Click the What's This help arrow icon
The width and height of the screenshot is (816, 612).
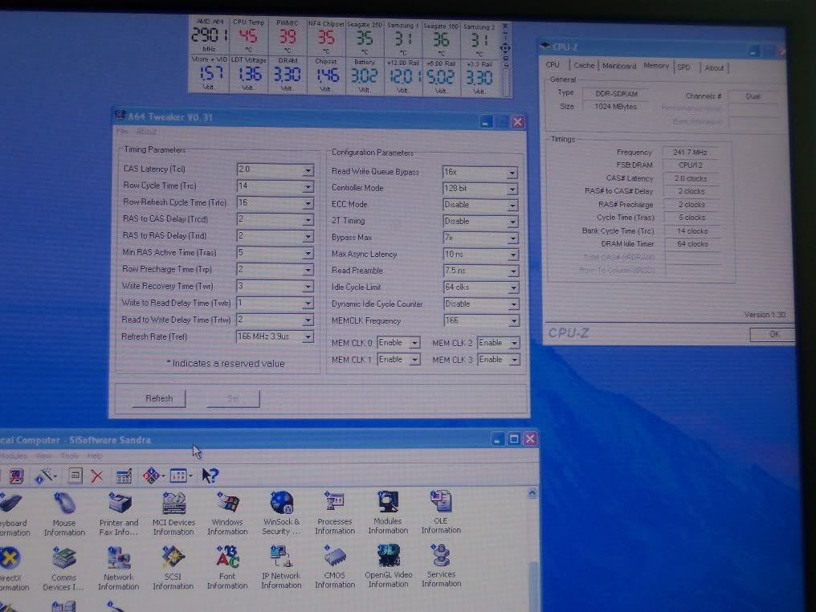click(210, 475)
